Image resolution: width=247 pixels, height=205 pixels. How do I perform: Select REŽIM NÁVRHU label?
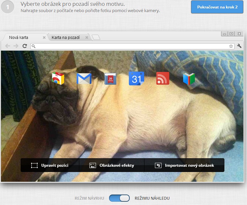[89, 198]
